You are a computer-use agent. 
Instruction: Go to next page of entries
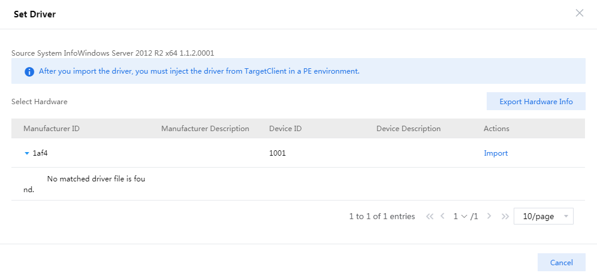[489, 216]
